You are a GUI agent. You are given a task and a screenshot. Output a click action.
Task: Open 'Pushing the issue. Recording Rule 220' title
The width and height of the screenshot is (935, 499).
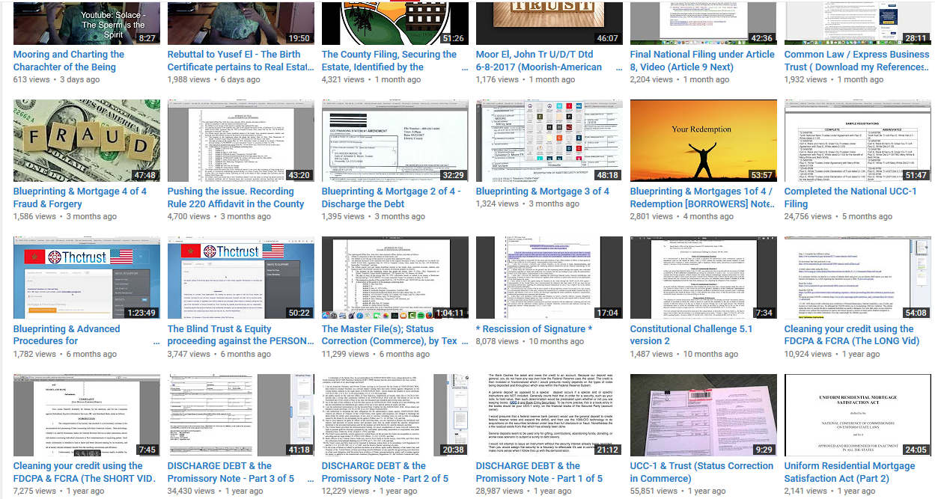click(236, 198)
